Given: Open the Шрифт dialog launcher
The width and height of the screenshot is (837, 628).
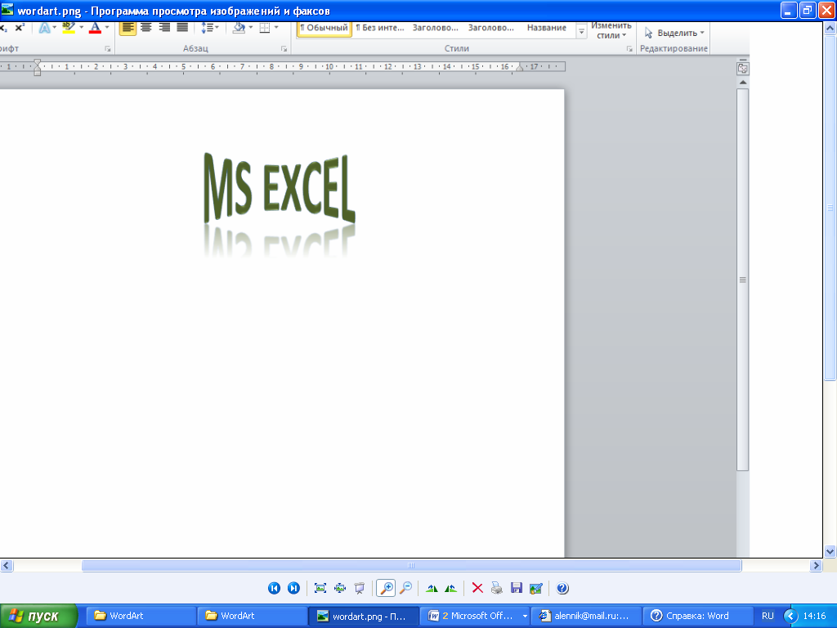Looking at the screenshot, I should [108, 48].
